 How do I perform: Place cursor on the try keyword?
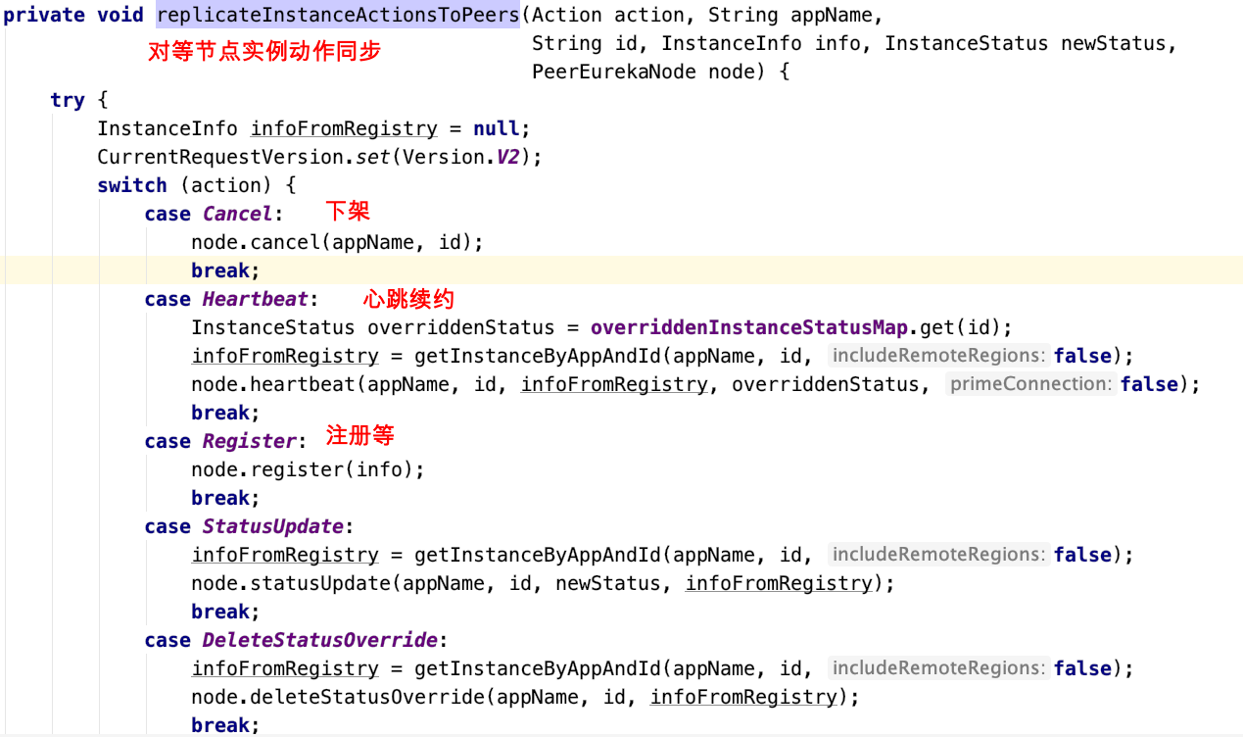(x=68, y=100)
